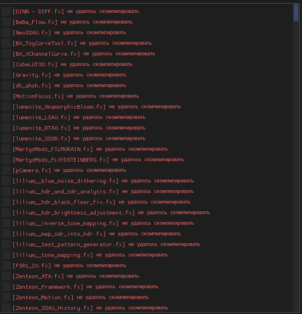
Task: Select the [Zenteon_ATA.fx] entry text
Action: pyautogui.click(x=75, y=277)
